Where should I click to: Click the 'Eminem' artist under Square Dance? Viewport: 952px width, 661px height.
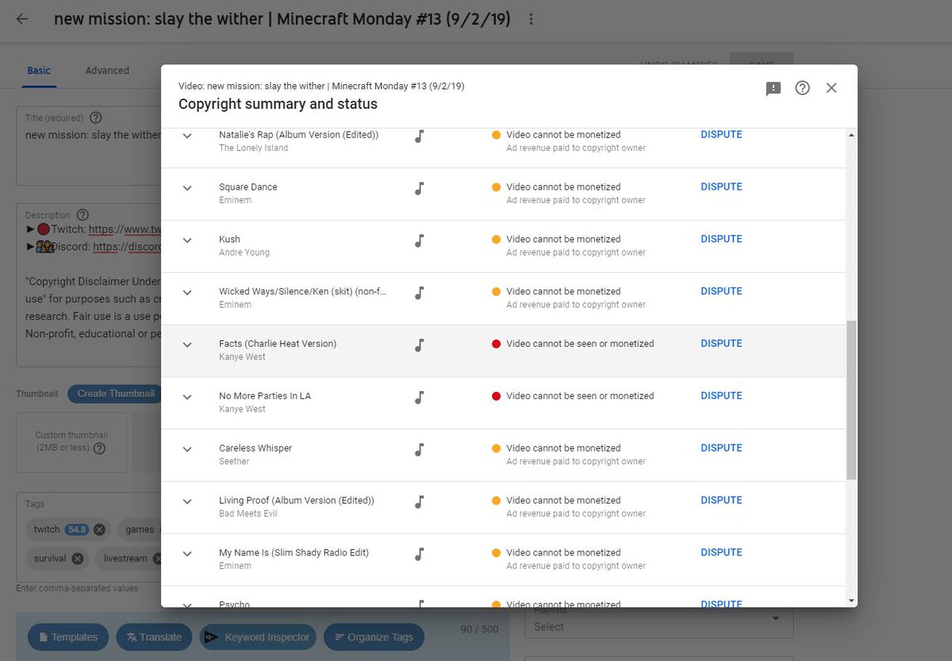pos(235,200)
